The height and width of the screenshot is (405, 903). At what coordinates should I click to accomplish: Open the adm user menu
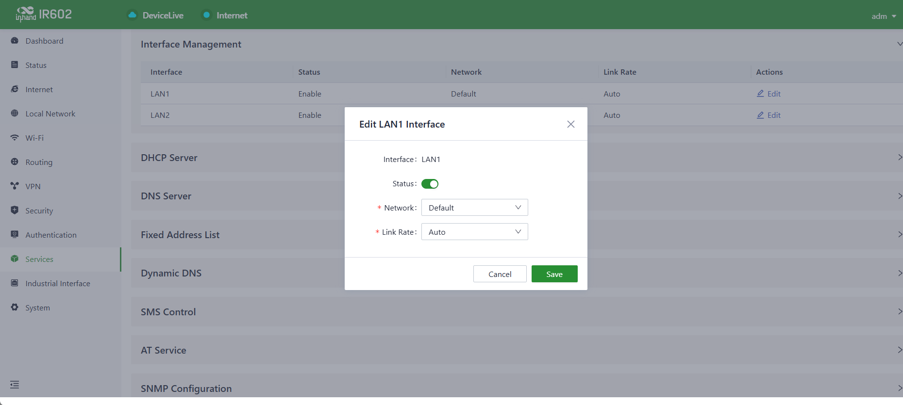884,16
